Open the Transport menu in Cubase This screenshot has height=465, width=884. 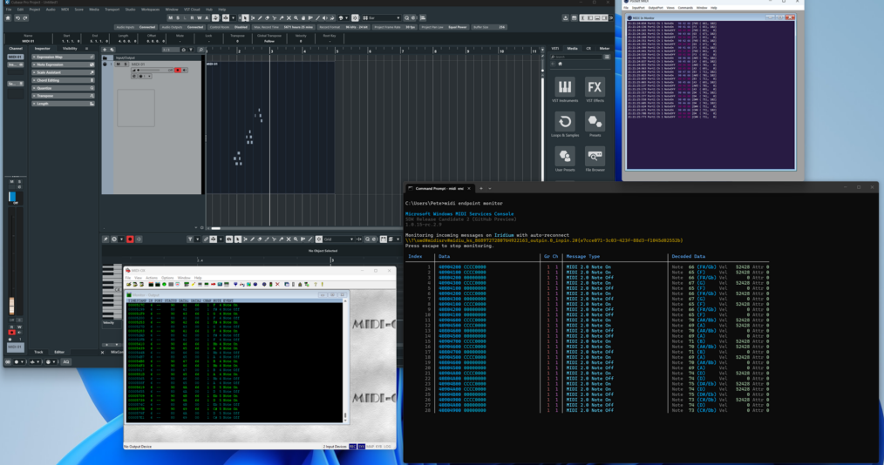tap(112, 10)
